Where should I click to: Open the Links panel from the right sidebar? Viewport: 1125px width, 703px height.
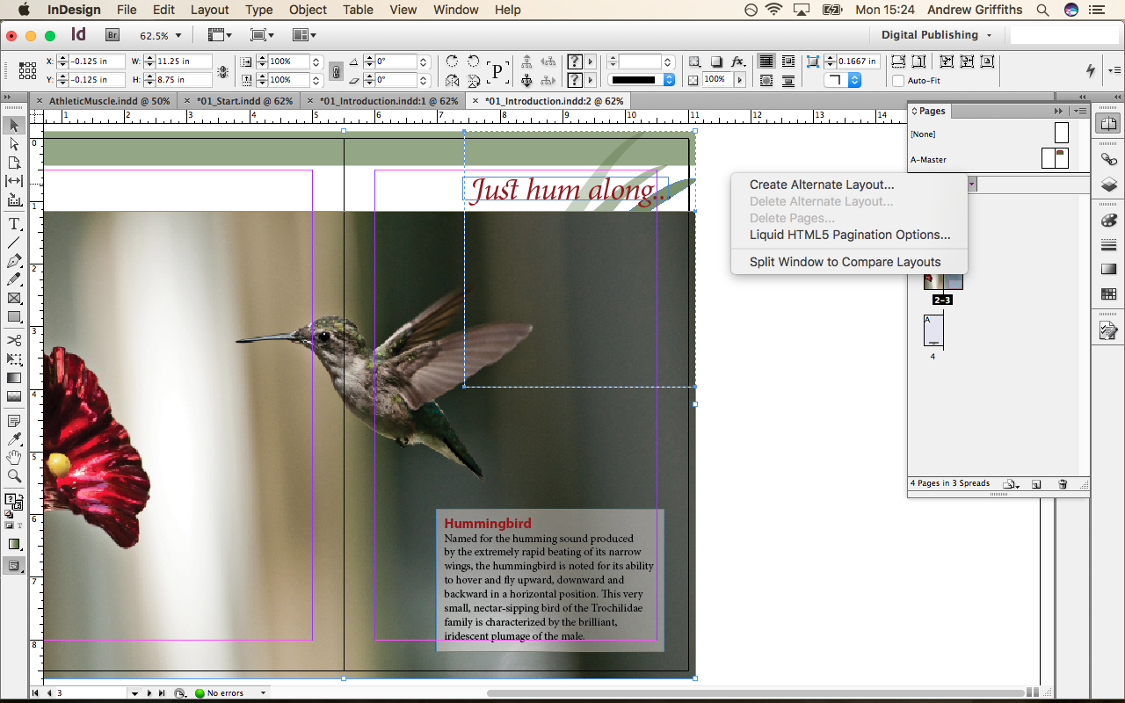click(x=1109, y=160)
